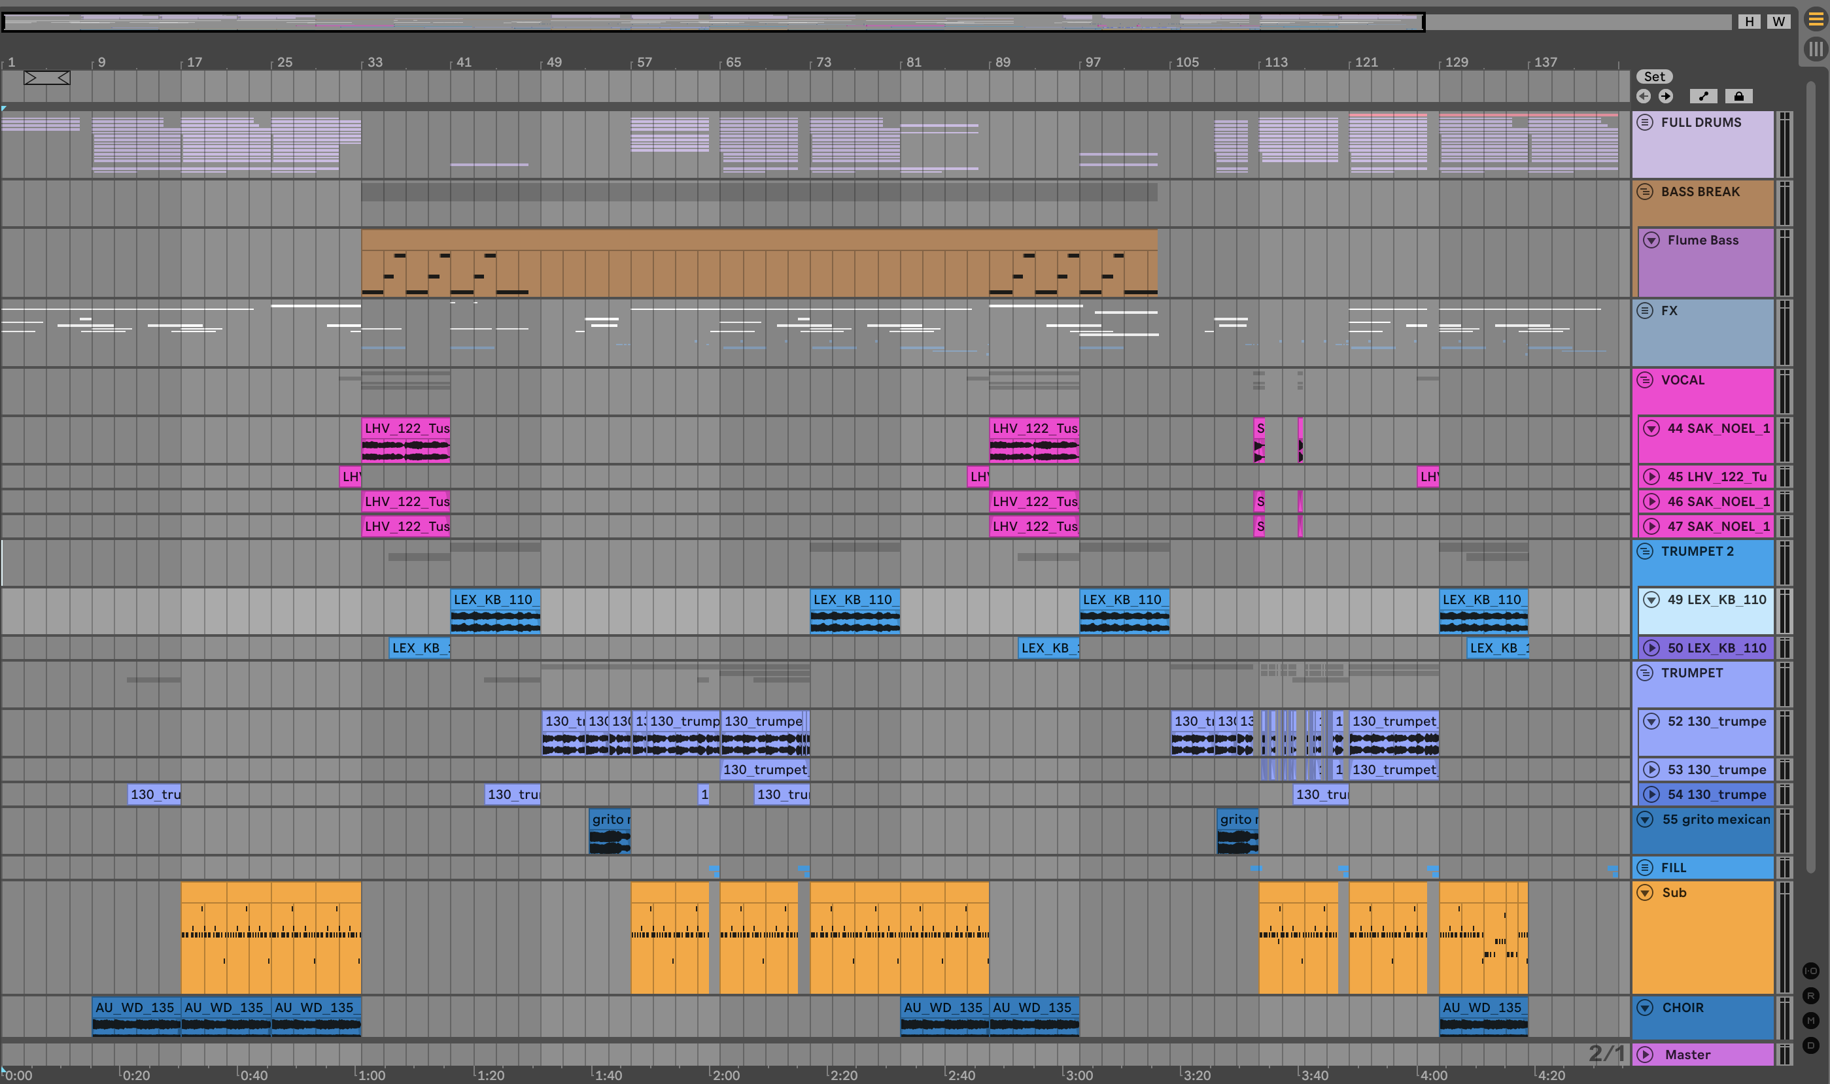
Task: Expand the Master track
Action: (x=1645, y=1054)
